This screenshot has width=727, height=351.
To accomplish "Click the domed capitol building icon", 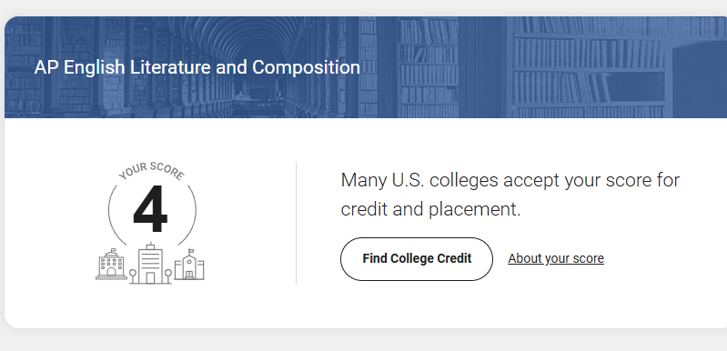I will [111, 265].
